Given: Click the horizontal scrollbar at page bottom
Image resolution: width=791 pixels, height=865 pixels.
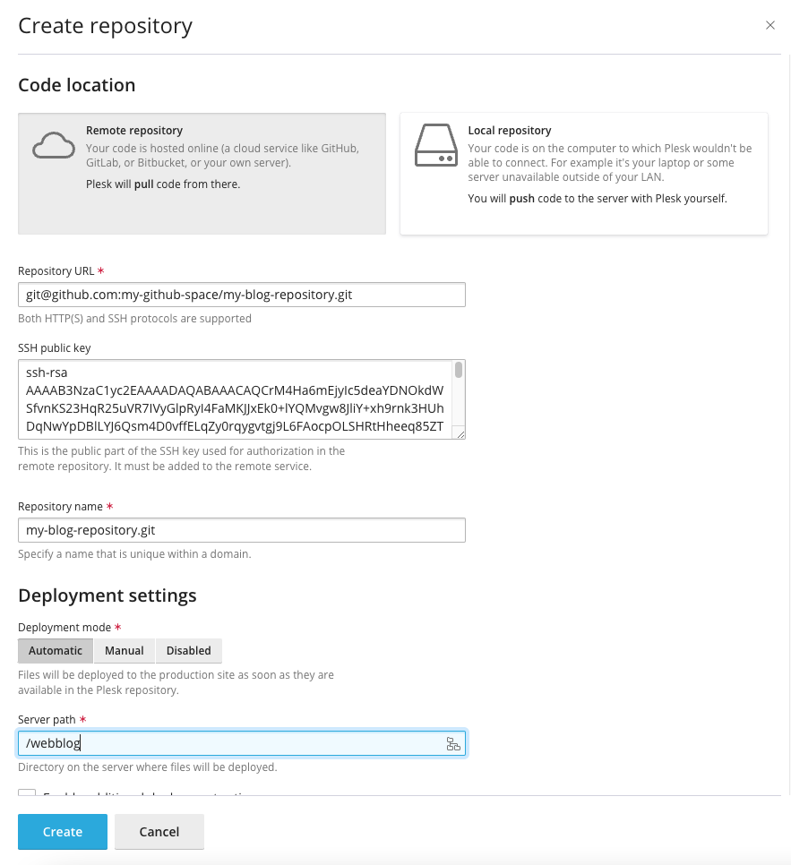Looking at the screenshot, I should pyautogui.click(x=395, y=861).
